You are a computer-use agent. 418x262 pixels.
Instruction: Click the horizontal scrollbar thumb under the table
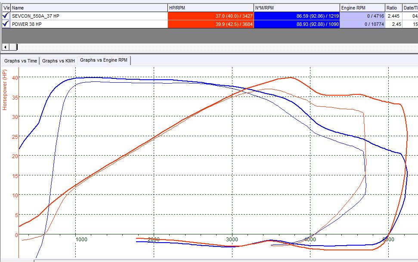17,47
